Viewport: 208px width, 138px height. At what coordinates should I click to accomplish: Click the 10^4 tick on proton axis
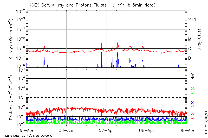pos(21,70)
